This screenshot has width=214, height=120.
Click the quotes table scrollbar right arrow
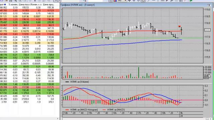[x=58, y=119]
